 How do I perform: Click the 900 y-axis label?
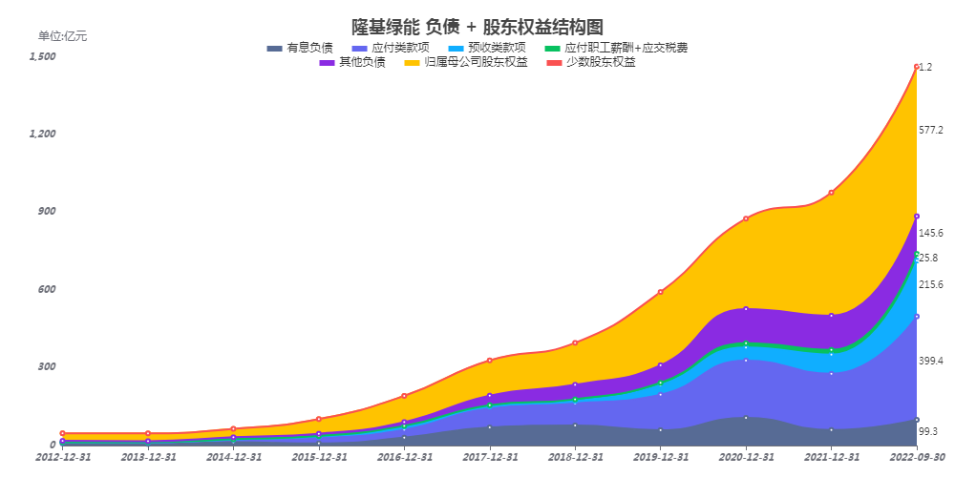click(47, 211)
